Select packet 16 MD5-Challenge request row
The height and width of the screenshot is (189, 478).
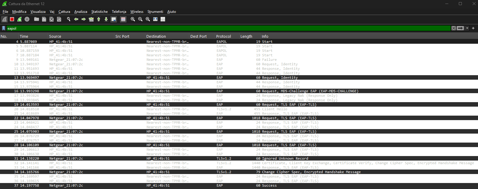[210, 91]
